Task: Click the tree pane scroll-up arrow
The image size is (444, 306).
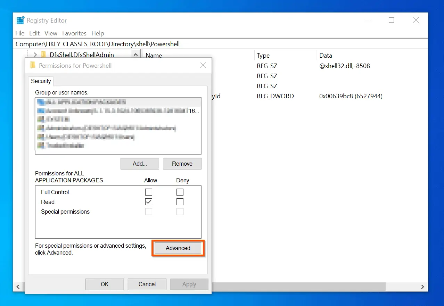Action: click(135, 54)
